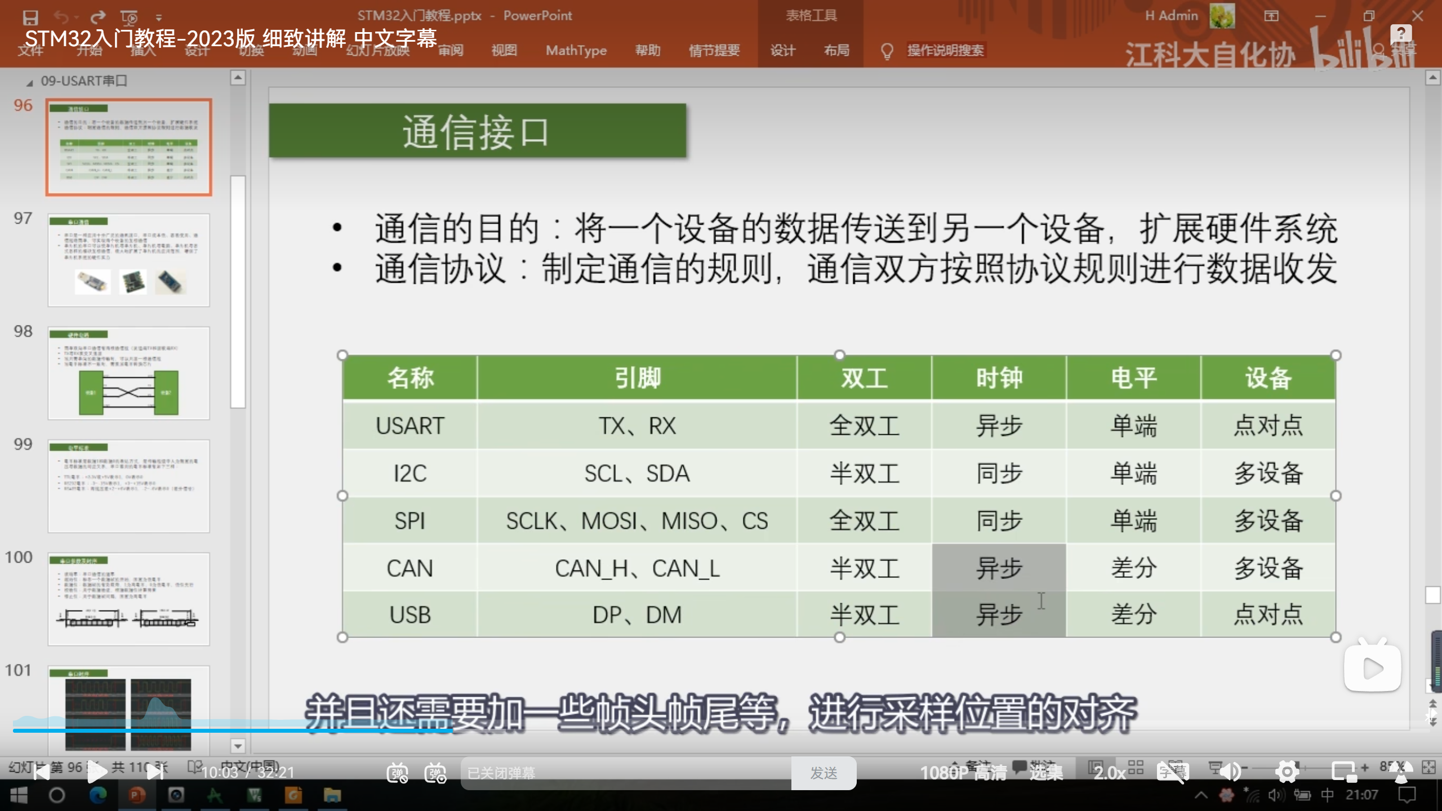The height and width of the screenshot is (811, 1442).
Task: Click the video play button
Action: [x=96, y=772]
